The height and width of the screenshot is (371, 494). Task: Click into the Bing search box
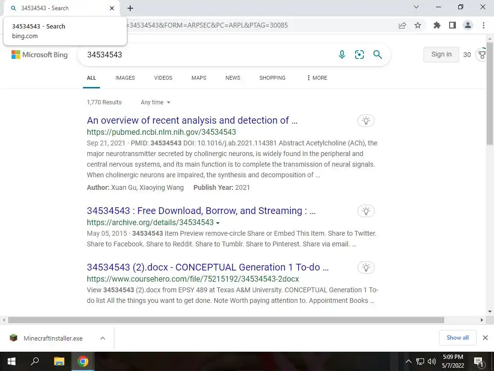pos(208,55)
